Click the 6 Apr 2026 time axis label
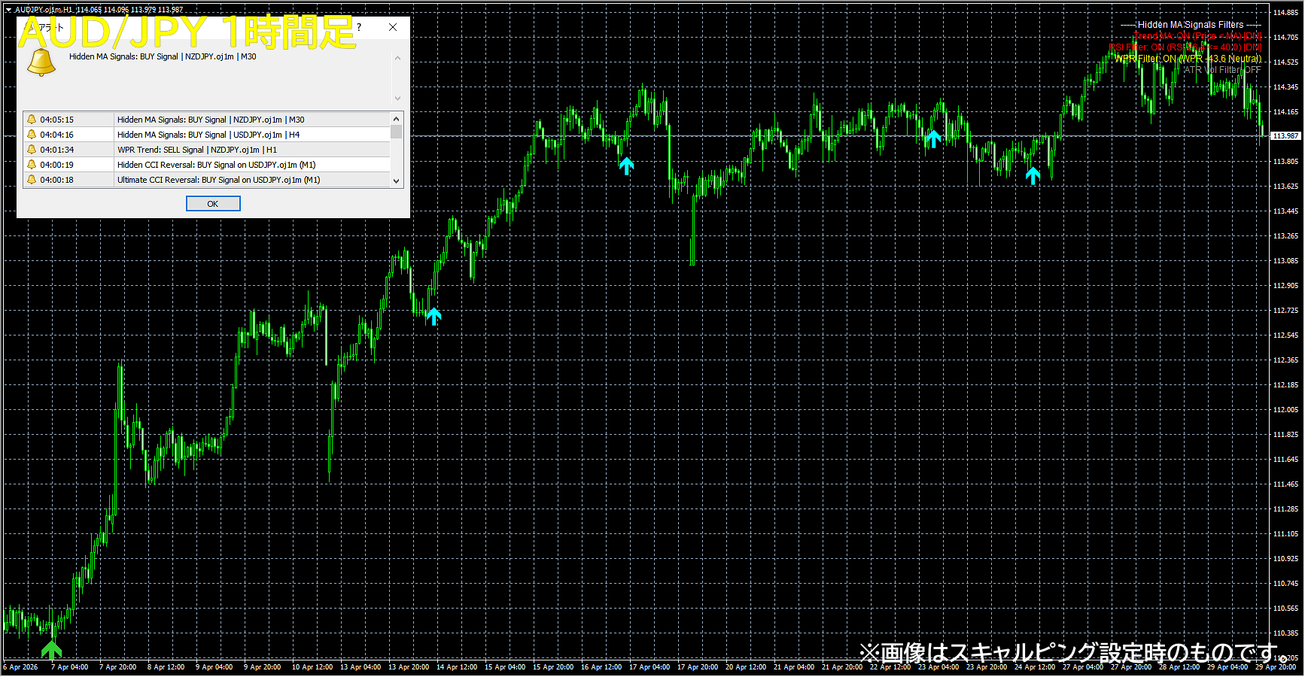Screen dimensions: 1305x677 coord(20,667)
